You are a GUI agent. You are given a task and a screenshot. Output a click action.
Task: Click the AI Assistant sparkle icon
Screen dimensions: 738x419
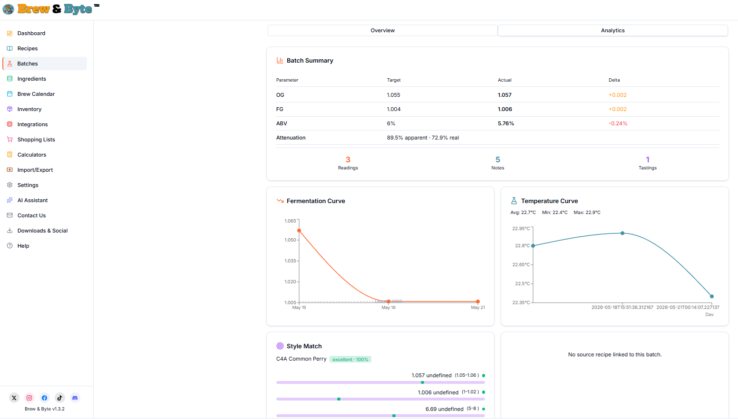click(10, 200)
